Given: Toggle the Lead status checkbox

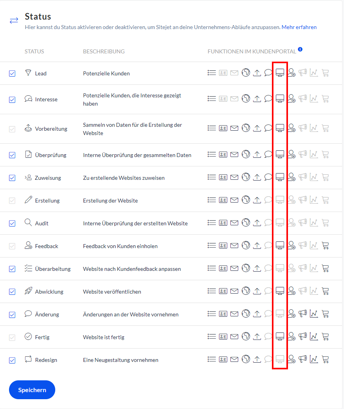Looking at the screenshot, I should coord(12,73).
